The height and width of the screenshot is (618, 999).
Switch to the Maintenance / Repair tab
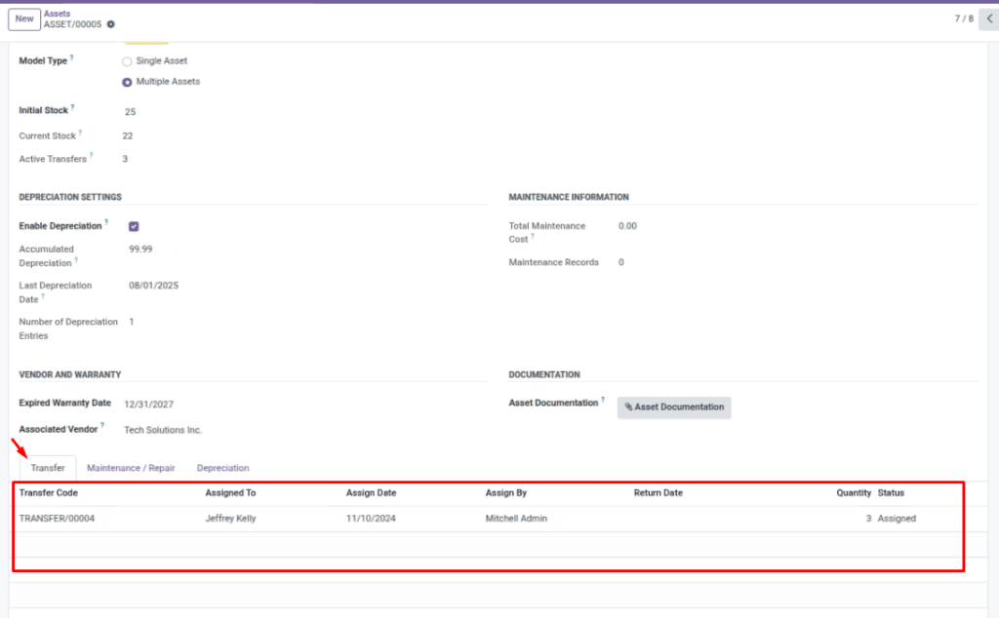(131, 468)
